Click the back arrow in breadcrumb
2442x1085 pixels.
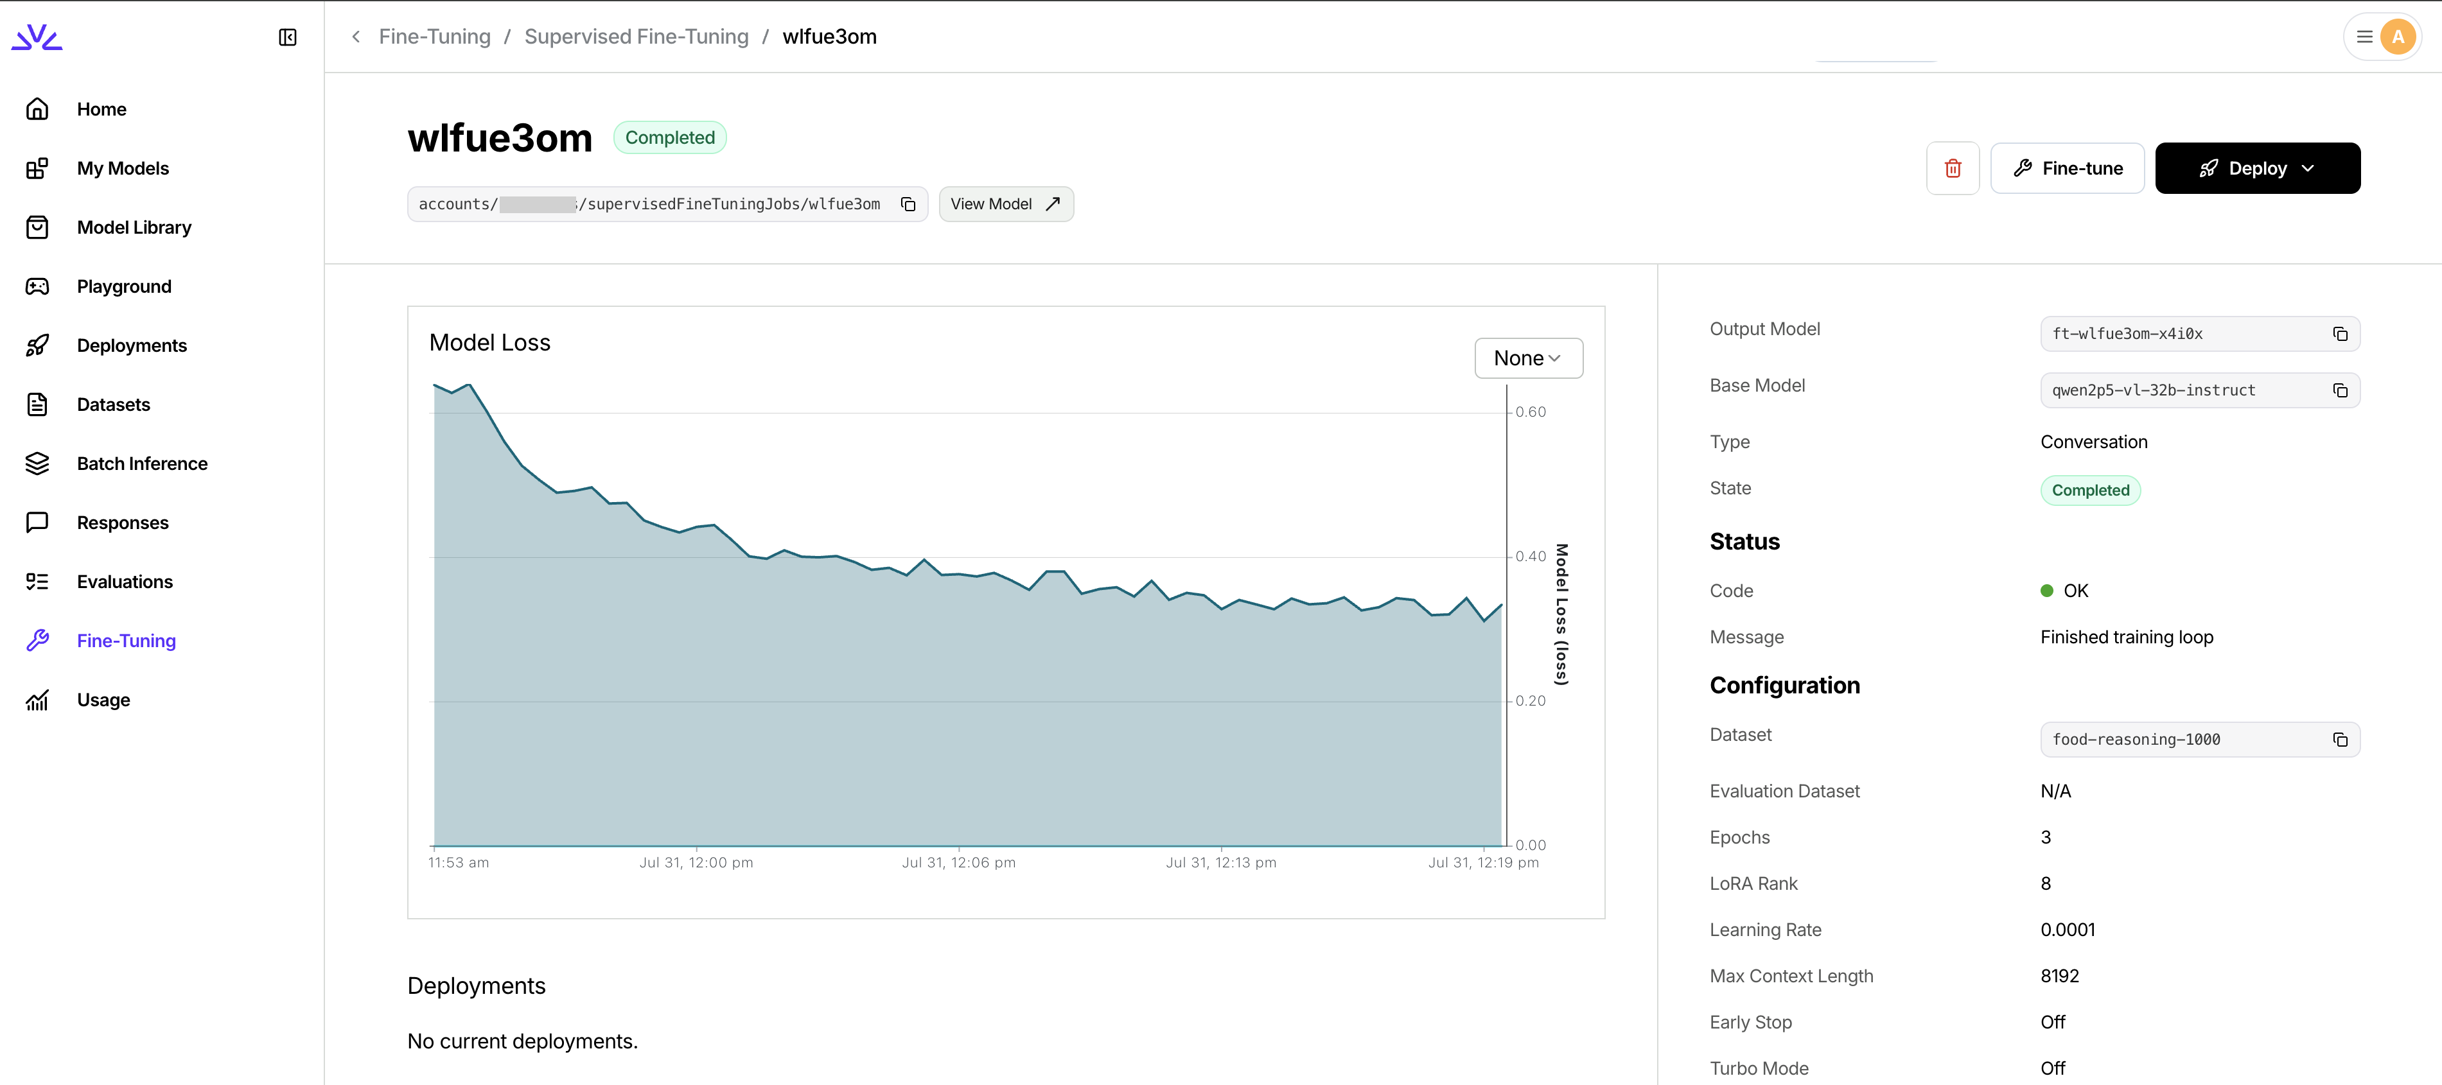[356, 37]
